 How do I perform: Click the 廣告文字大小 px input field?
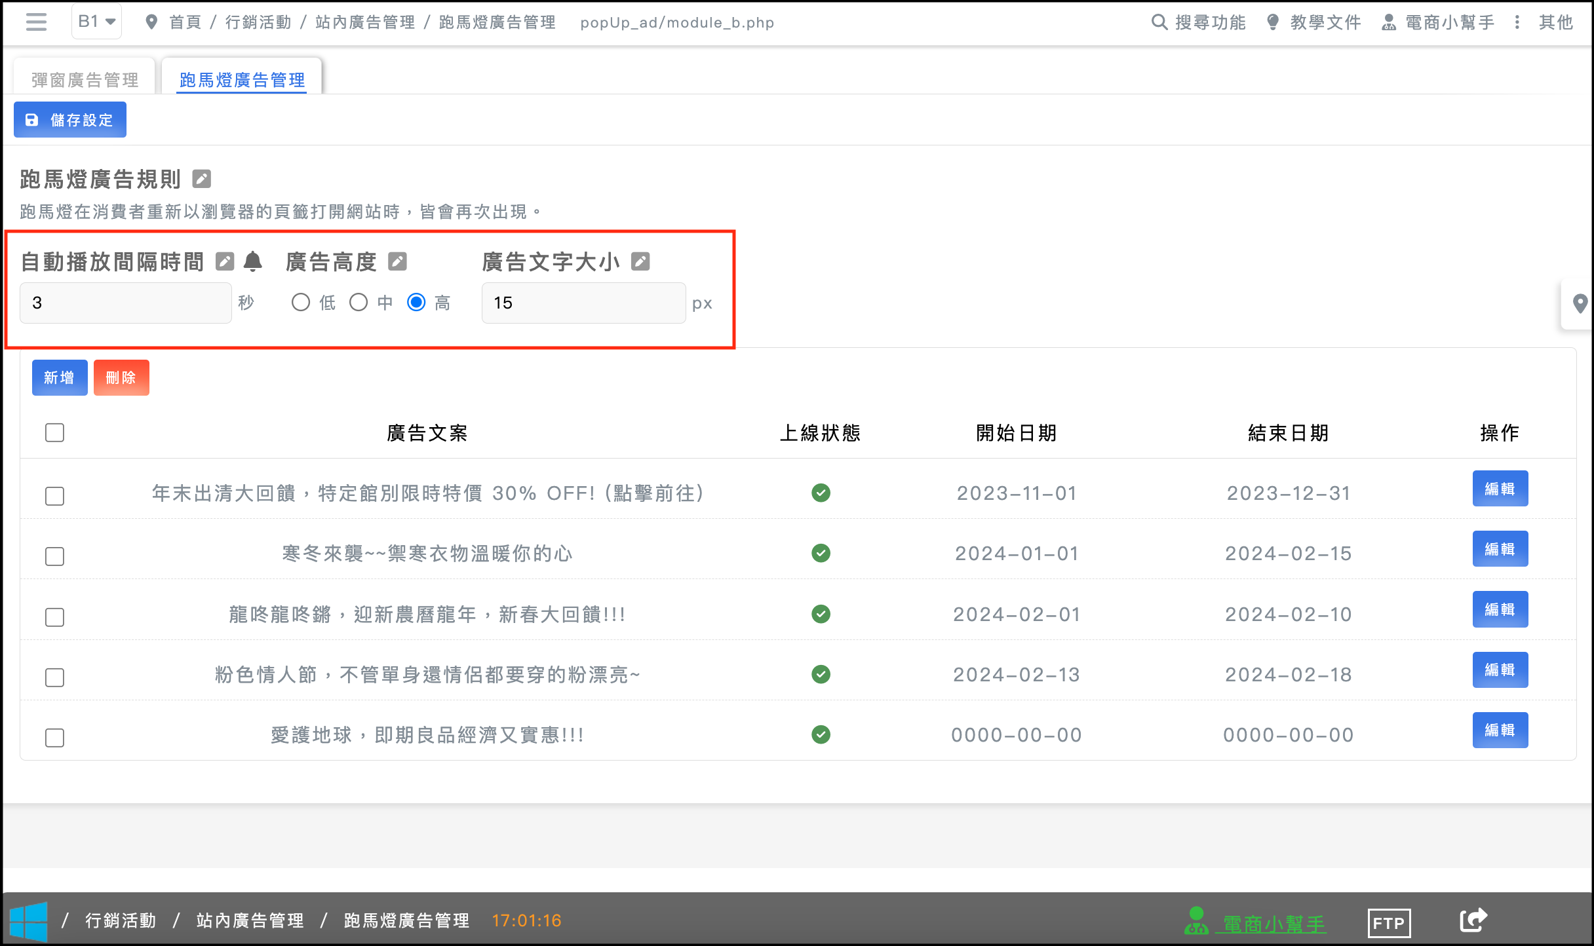tap(583, 303)
